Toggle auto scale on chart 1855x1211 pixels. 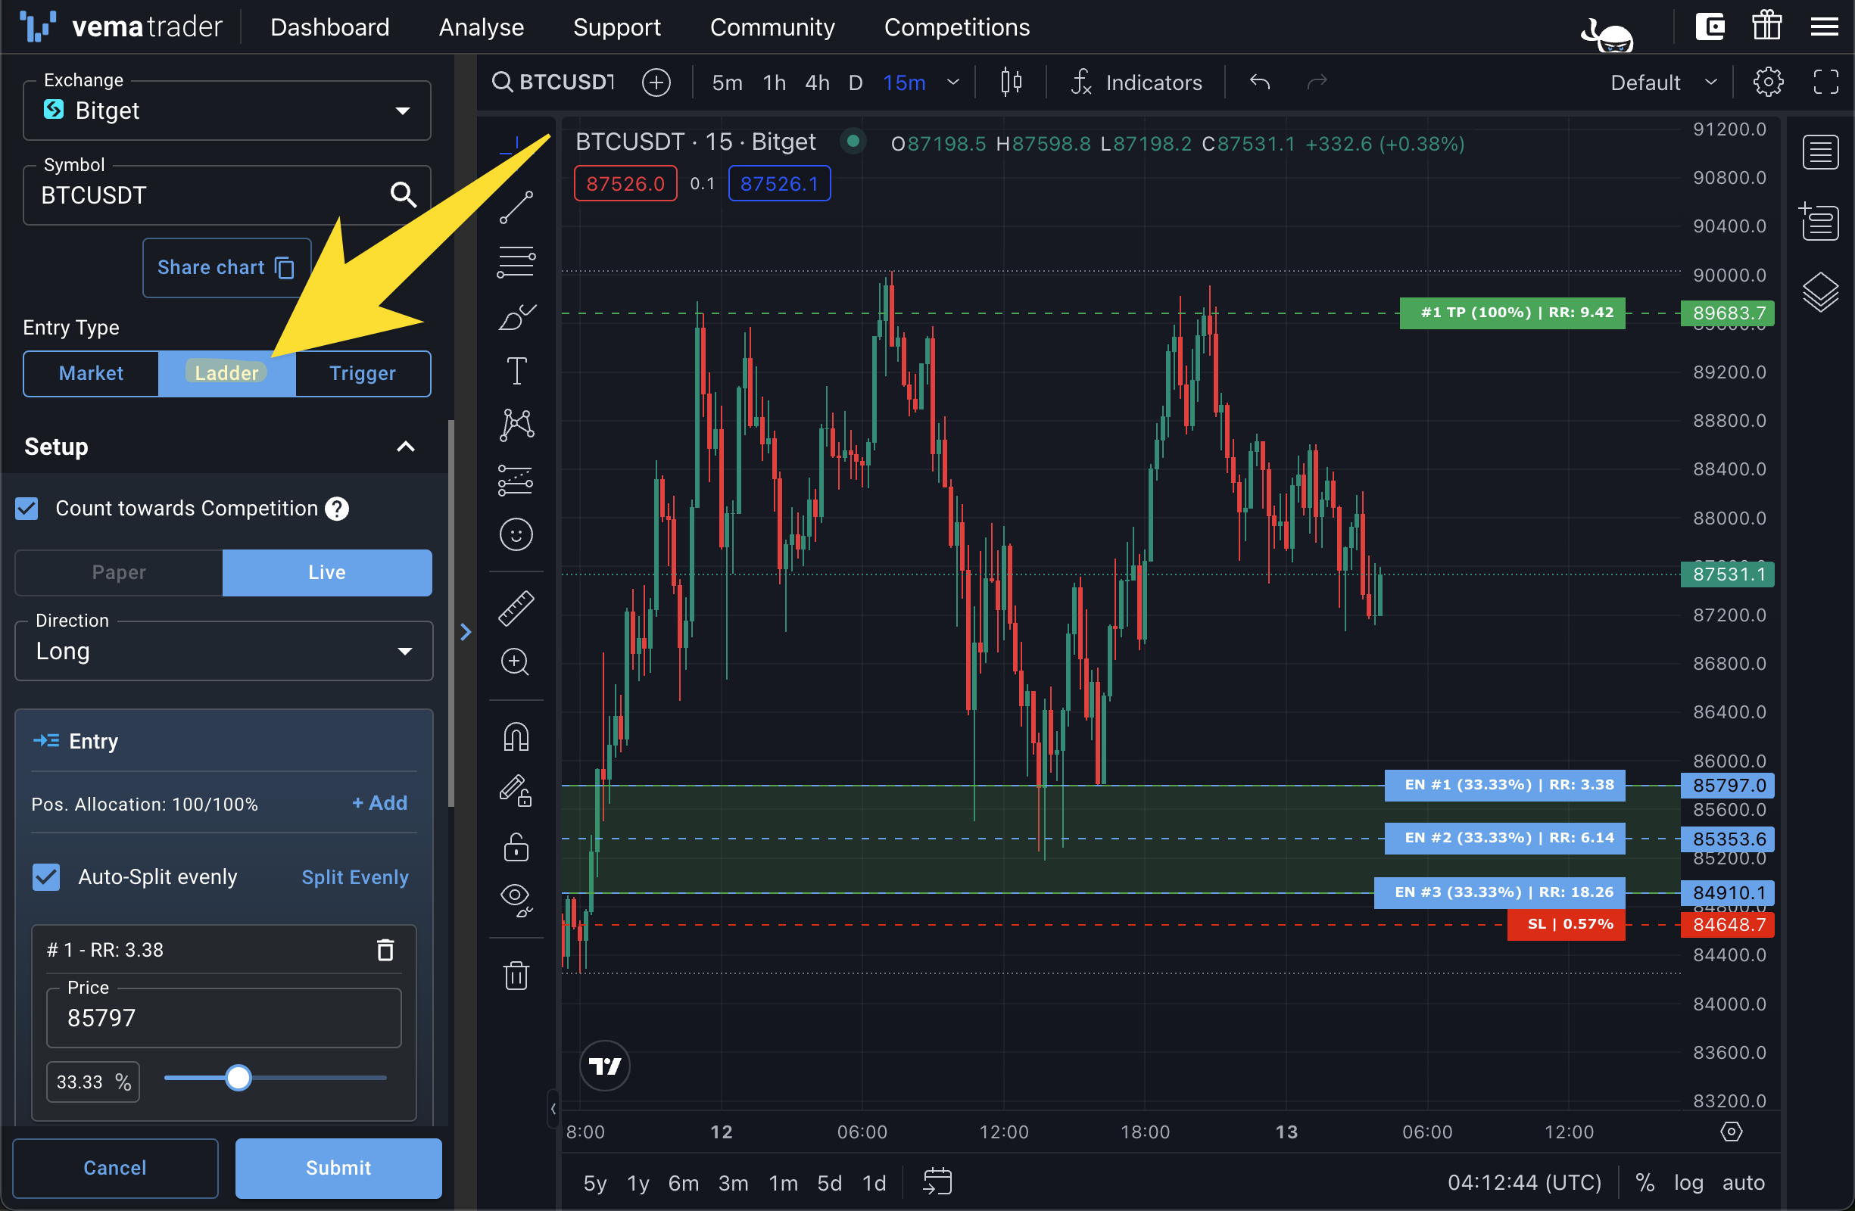1743,1182
